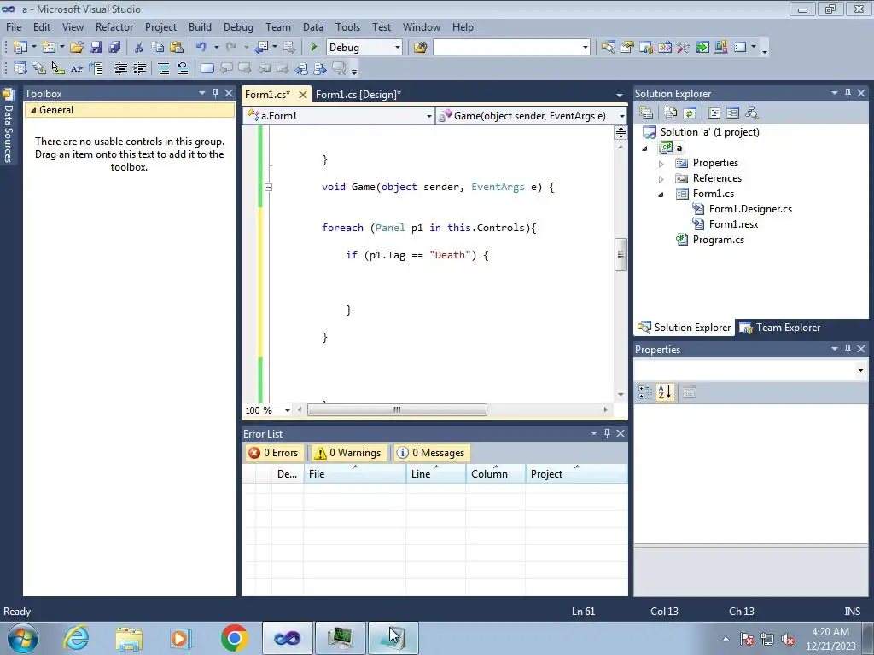874x655 pixels.
Task: Open the Build menu
Action: coord(200,26)
